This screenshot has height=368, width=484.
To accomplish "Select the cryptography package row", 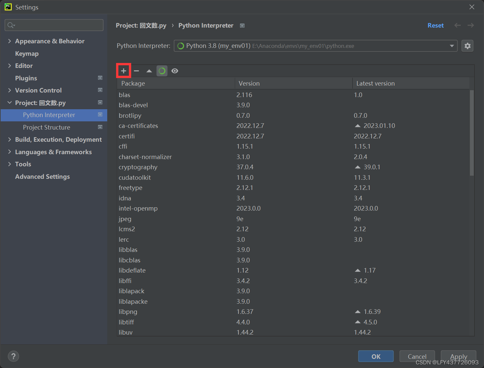I will [293, 167].
